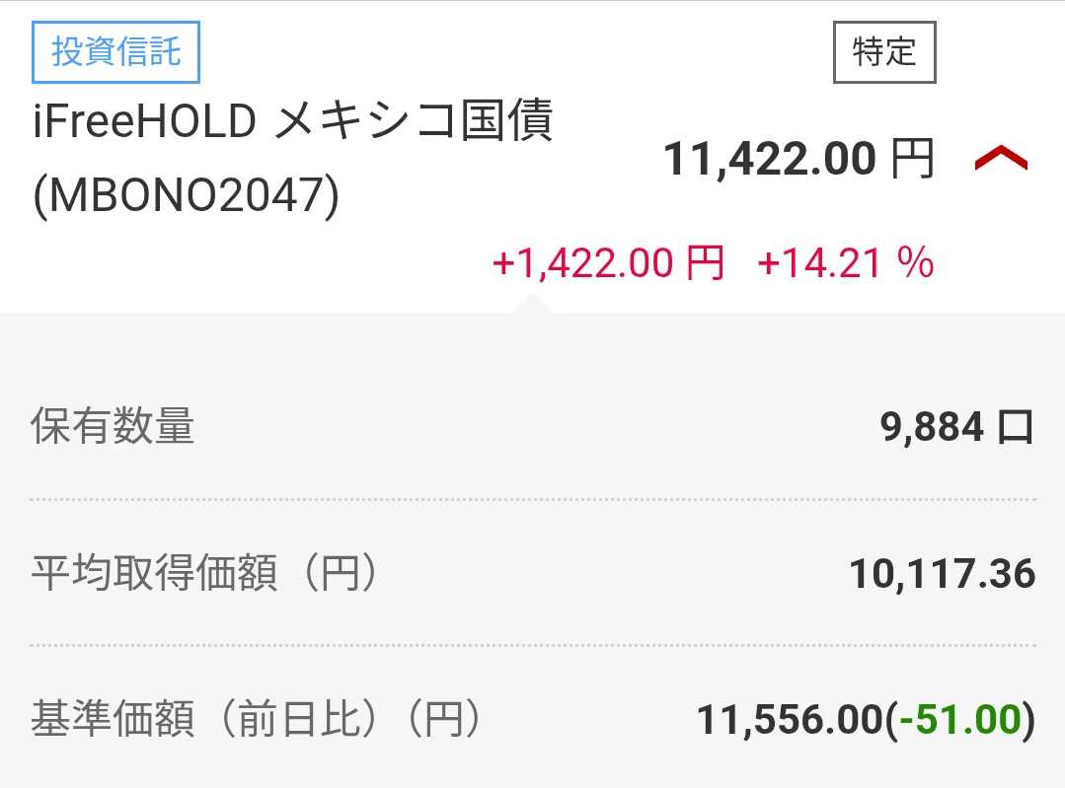Click the +1,422.00 円 profit figure
1065x788 pixels.
(607, 263)
